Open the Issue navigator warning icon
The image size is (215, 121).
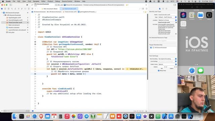[x=15, y=9]
